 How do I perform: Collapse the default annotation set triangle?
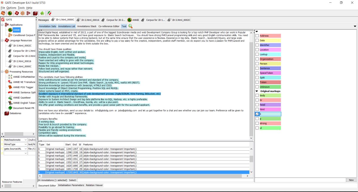257,31
